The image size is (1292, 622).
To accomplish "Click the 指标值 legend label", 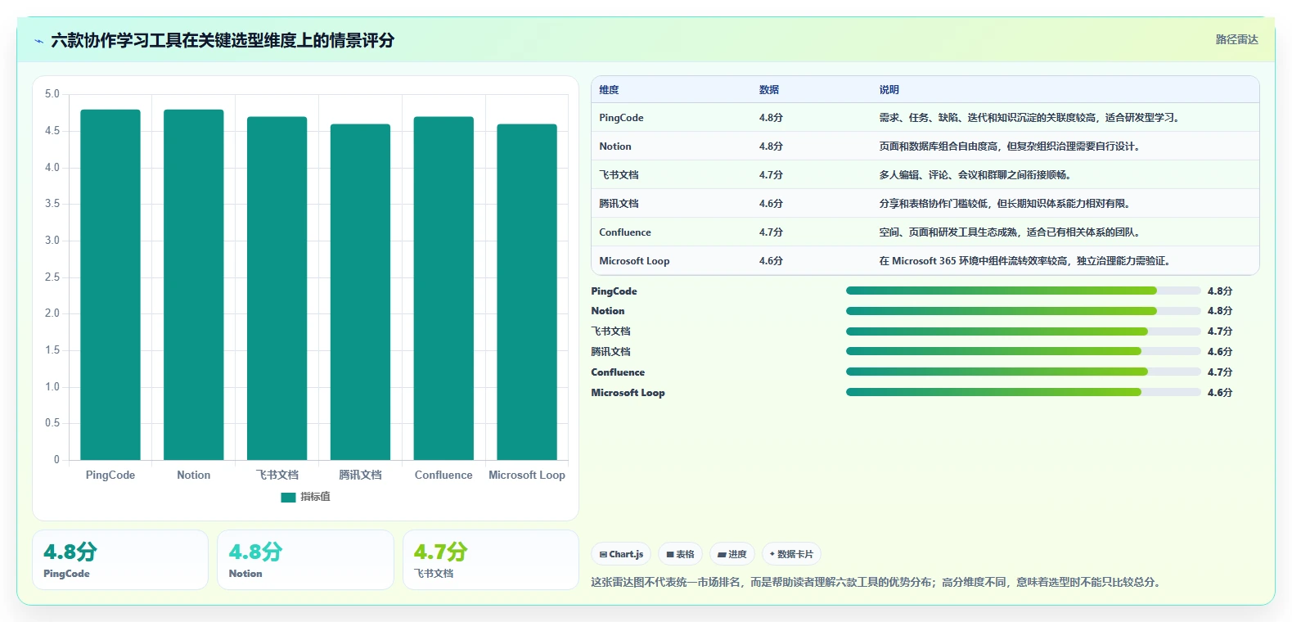I will [x=315, y=497].
